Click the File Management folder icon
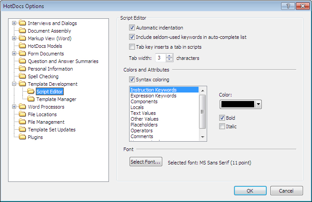 click(22, 122)
